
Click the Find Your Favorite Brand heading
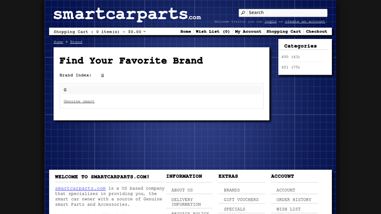131,61
